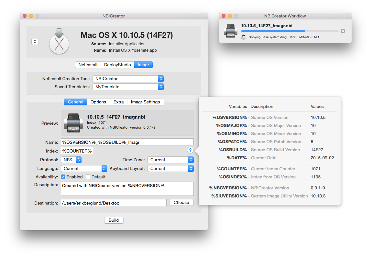The width and height of the screenshot is (372, 254).
Task: Click the Install OS X Yosemite.app name
Action: [133, 50]
